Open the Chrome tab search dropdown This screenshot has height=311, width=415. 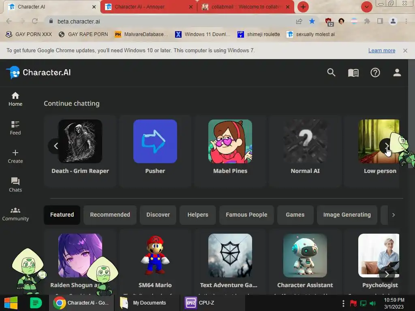pos(366,7)
